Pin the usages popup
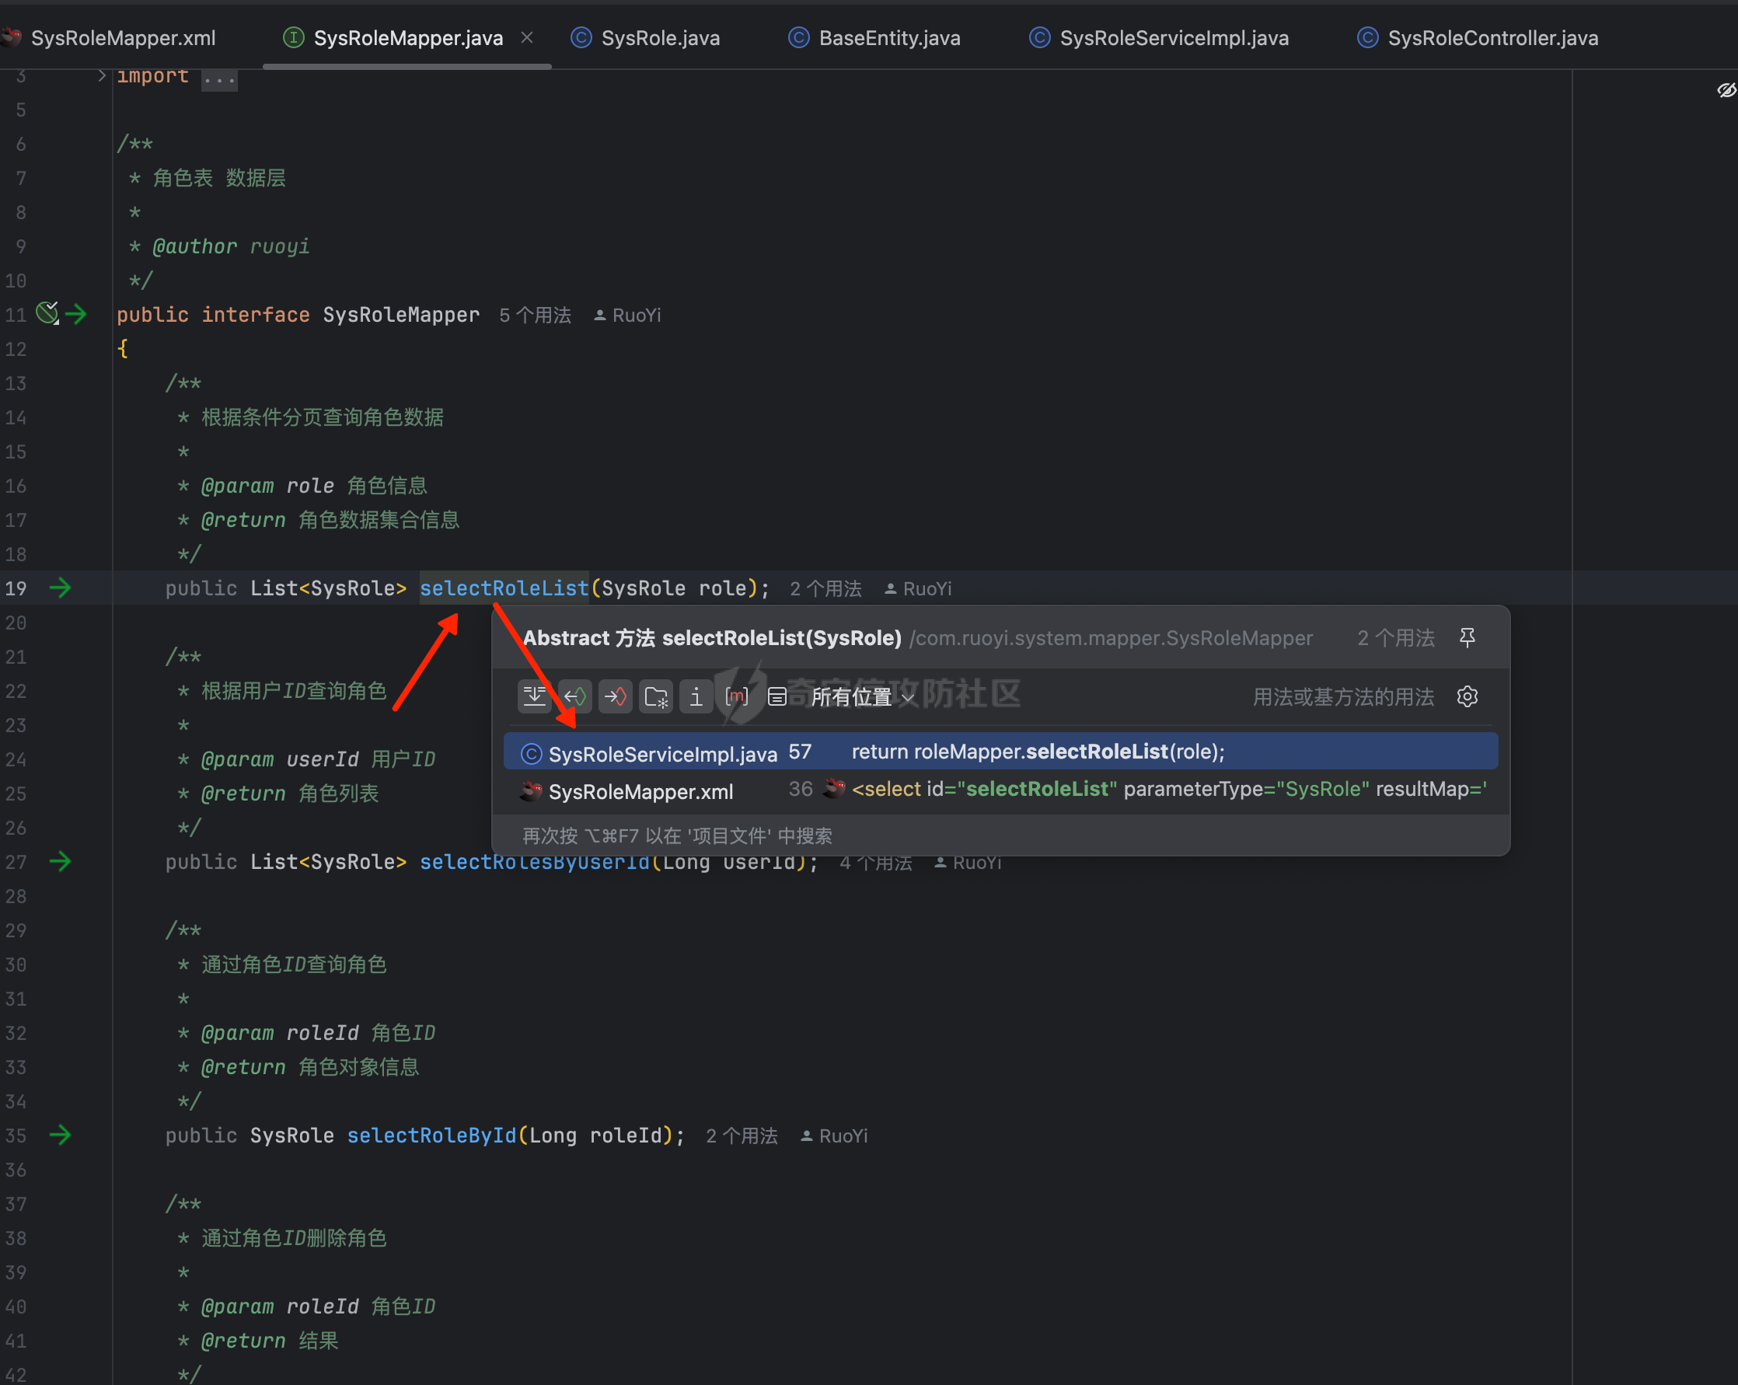The width and height of the screenshot is (1738, 1385). pyautogui.click(x=1466, y=637)
